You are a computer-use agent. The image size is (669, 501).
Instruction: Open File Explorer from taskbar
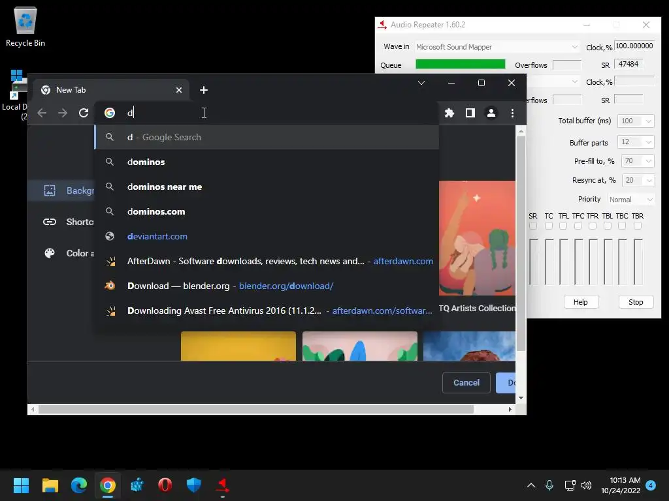click(x=50, y=485)
